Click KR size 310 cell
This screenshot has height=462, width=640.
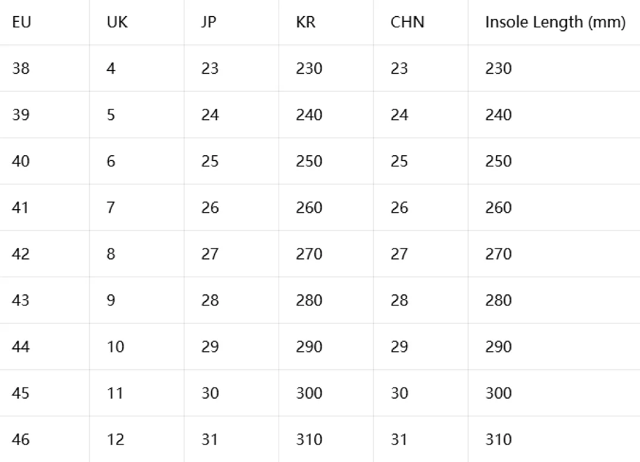coord(309,439)
